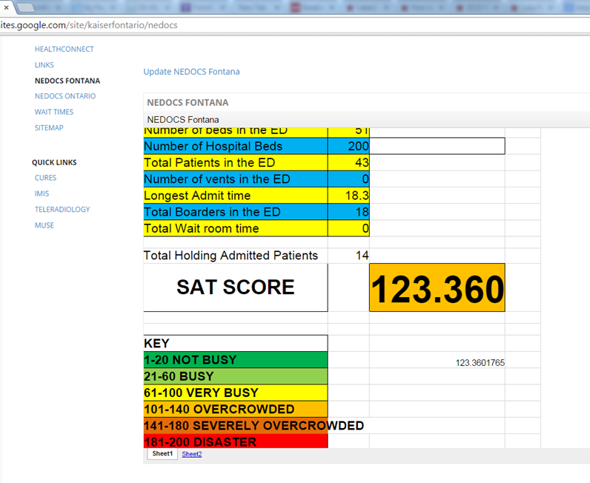Image resolution: width=590 pixels, height=483 pixels.
Task: Select the Number of Hospital Beds value 200
Action: tap(348, 146)
